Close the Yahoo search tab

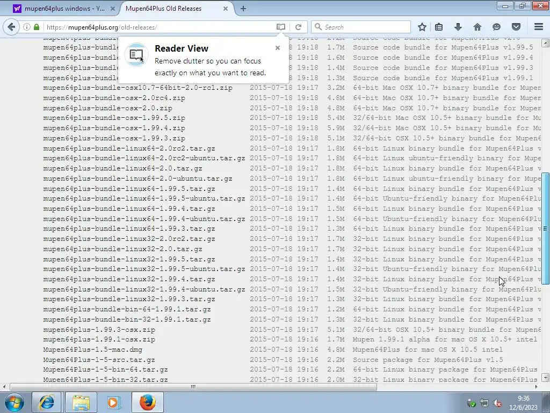tap(113, 9)
